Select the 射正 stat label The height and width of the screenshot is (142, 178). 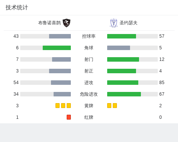pos(89,71)
